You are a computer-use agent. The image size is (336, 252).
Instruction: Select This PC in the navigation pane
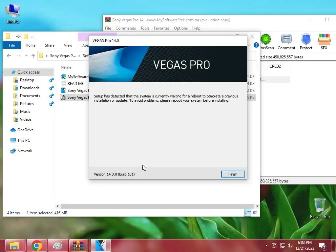[x=24, y=140]
